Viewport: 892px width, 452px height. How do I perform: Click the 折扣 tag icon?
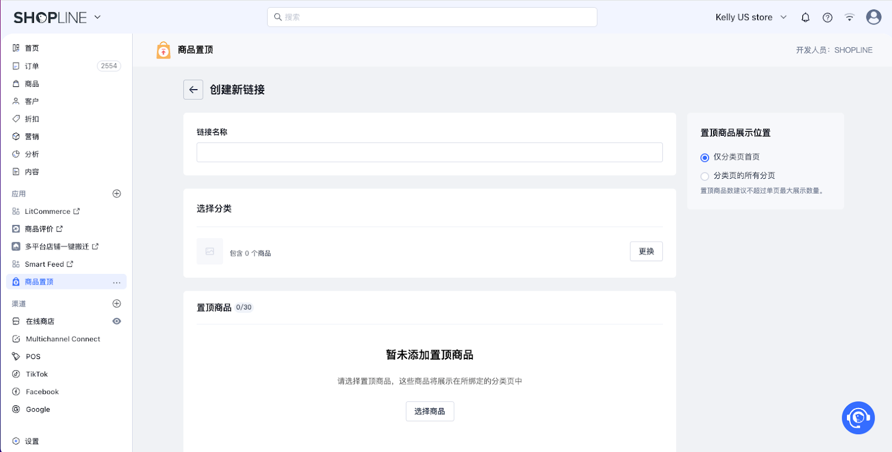pos(16,119)
